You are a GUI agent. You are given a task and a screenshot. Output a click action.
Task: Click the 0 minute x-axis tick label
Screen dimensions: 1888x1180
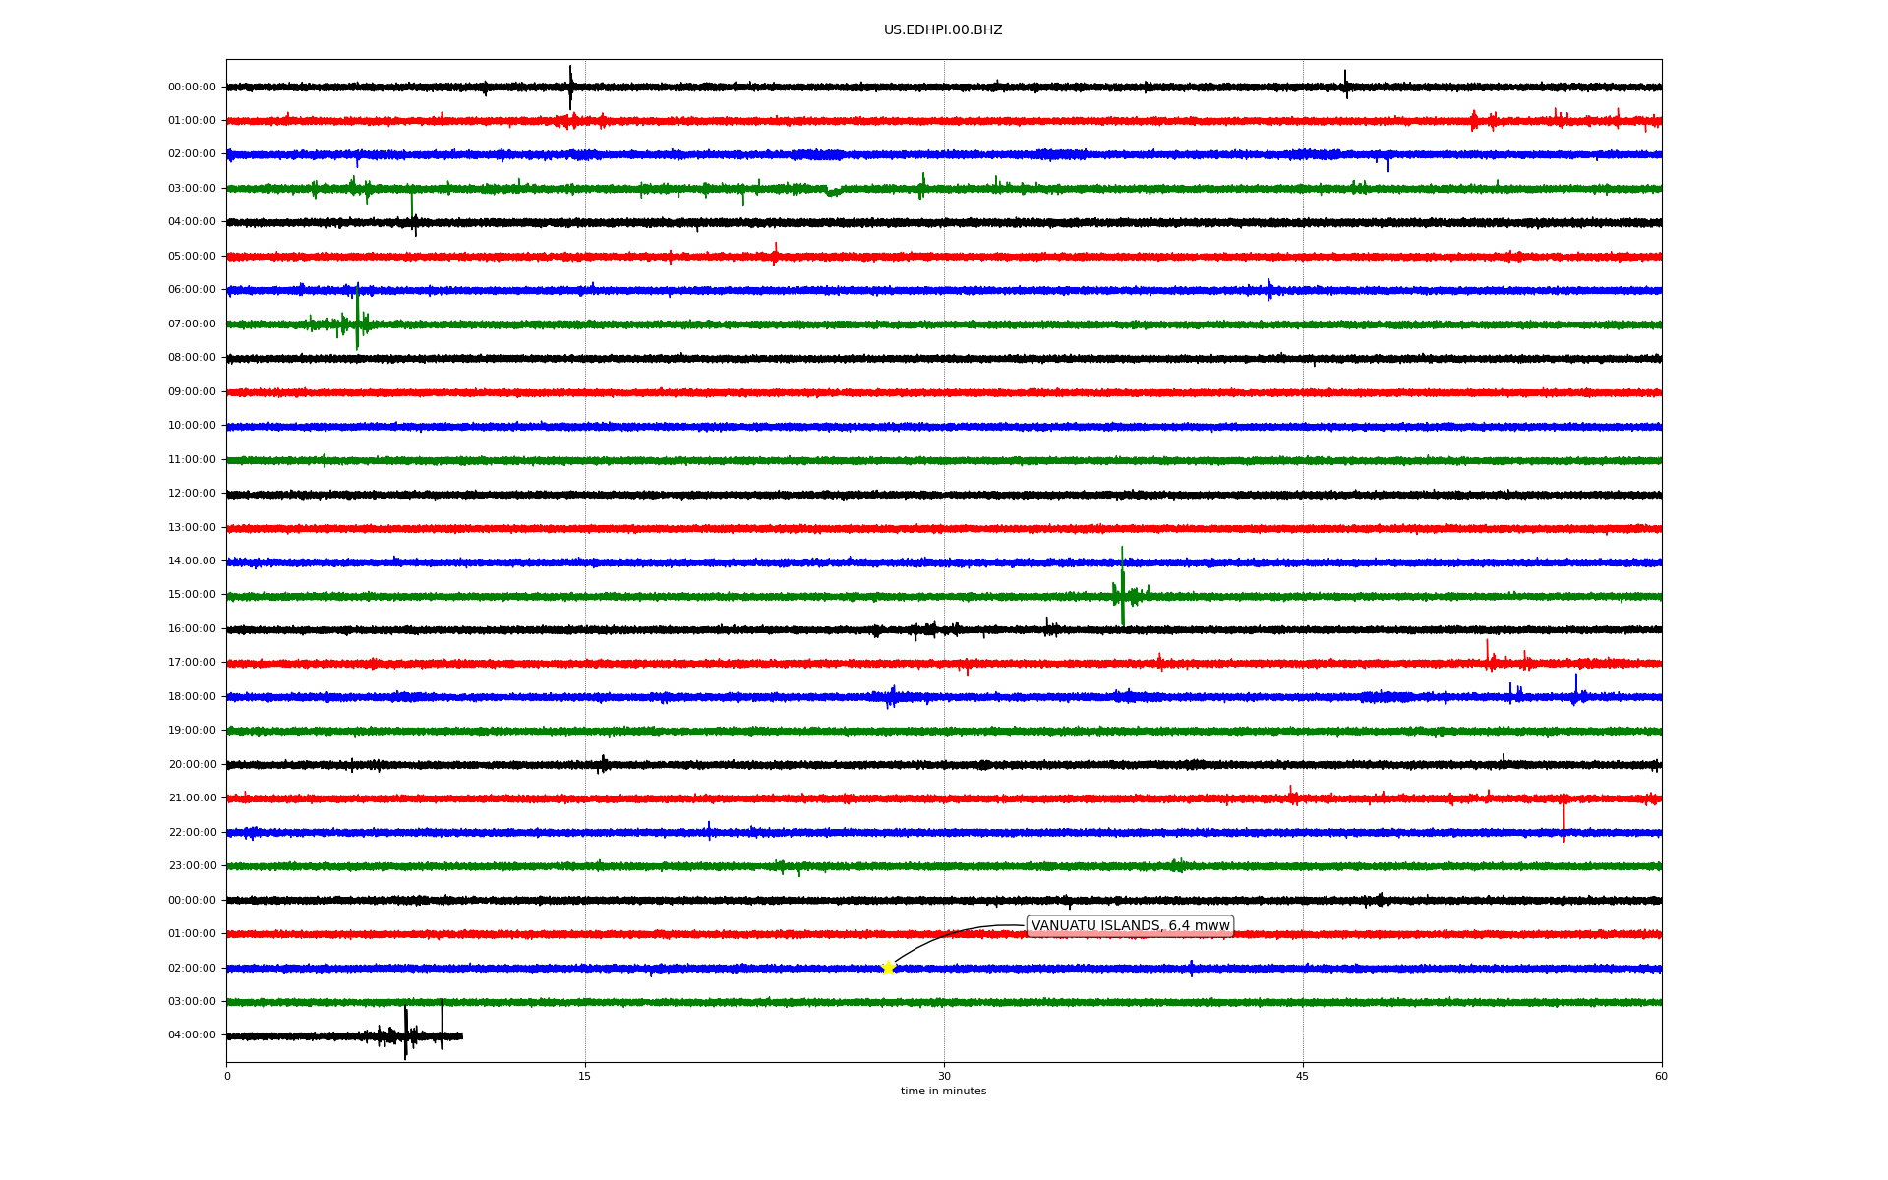[227, 1076]
